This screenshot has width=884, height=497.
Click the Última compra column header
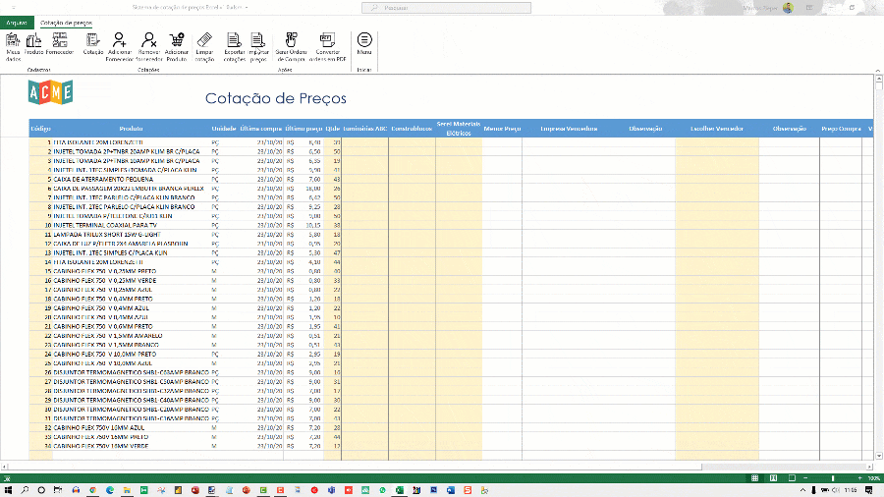[260, 129]
